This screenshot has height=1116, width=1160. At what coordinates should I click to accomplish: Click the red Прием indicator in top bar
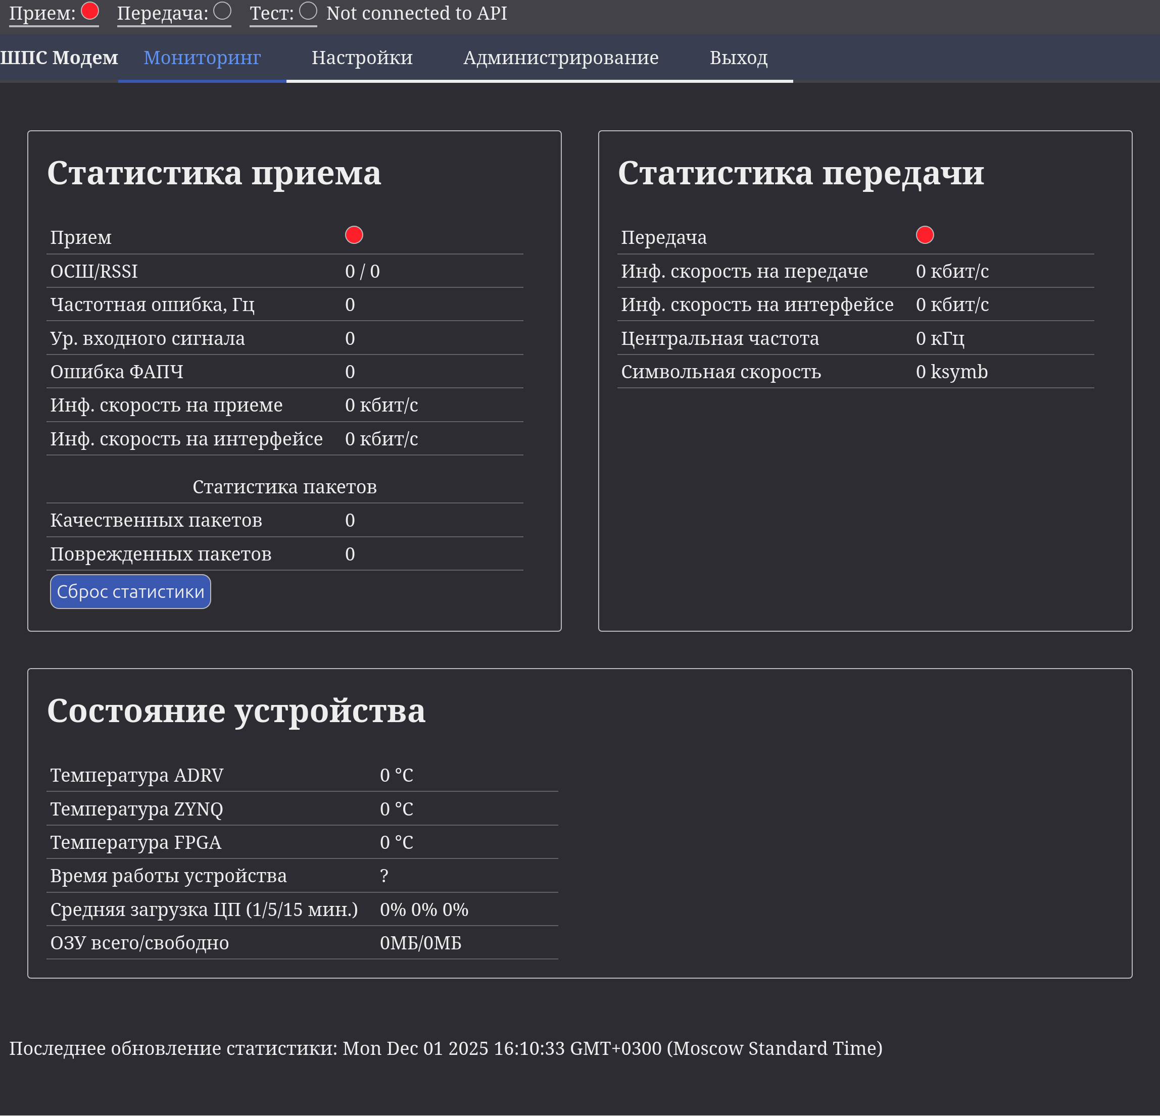click(90, 11)
